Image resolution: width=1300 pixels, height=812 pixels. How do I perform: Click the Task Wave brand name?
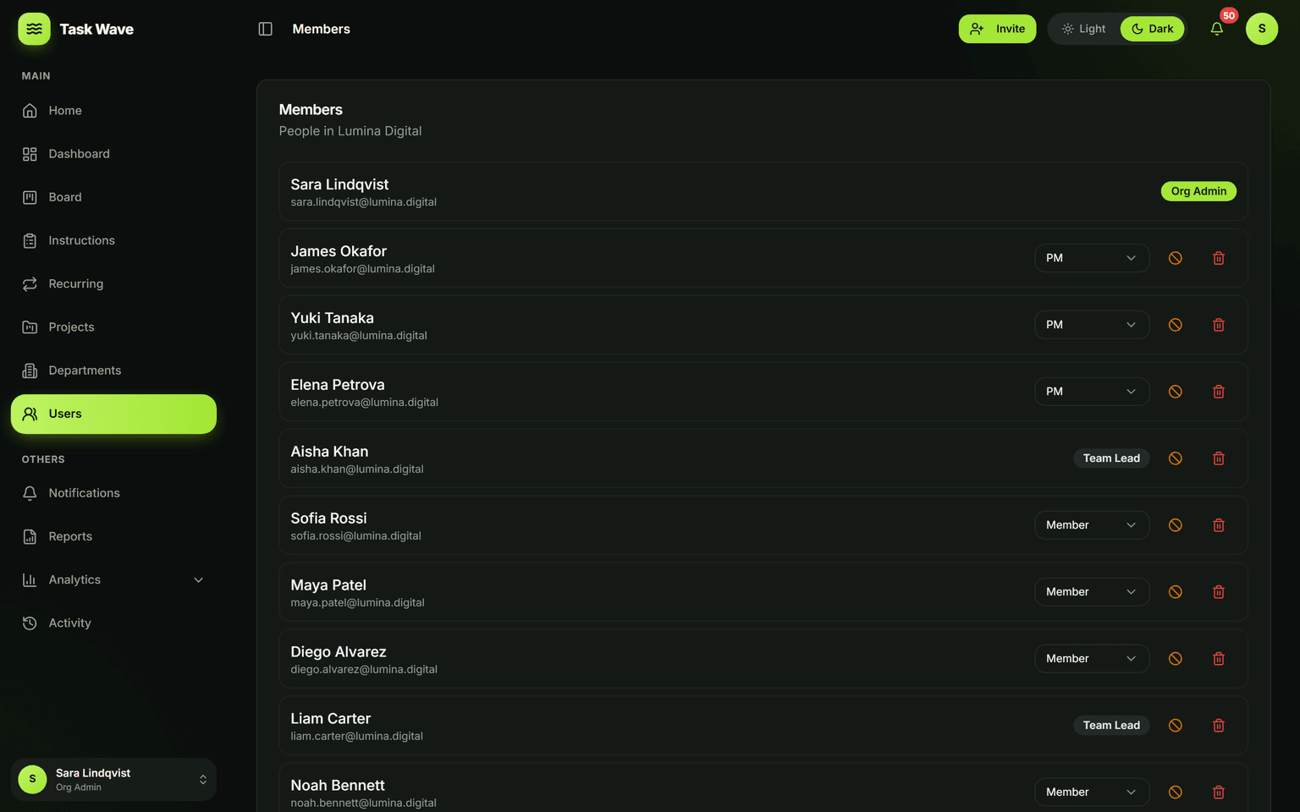pos(96,29)
